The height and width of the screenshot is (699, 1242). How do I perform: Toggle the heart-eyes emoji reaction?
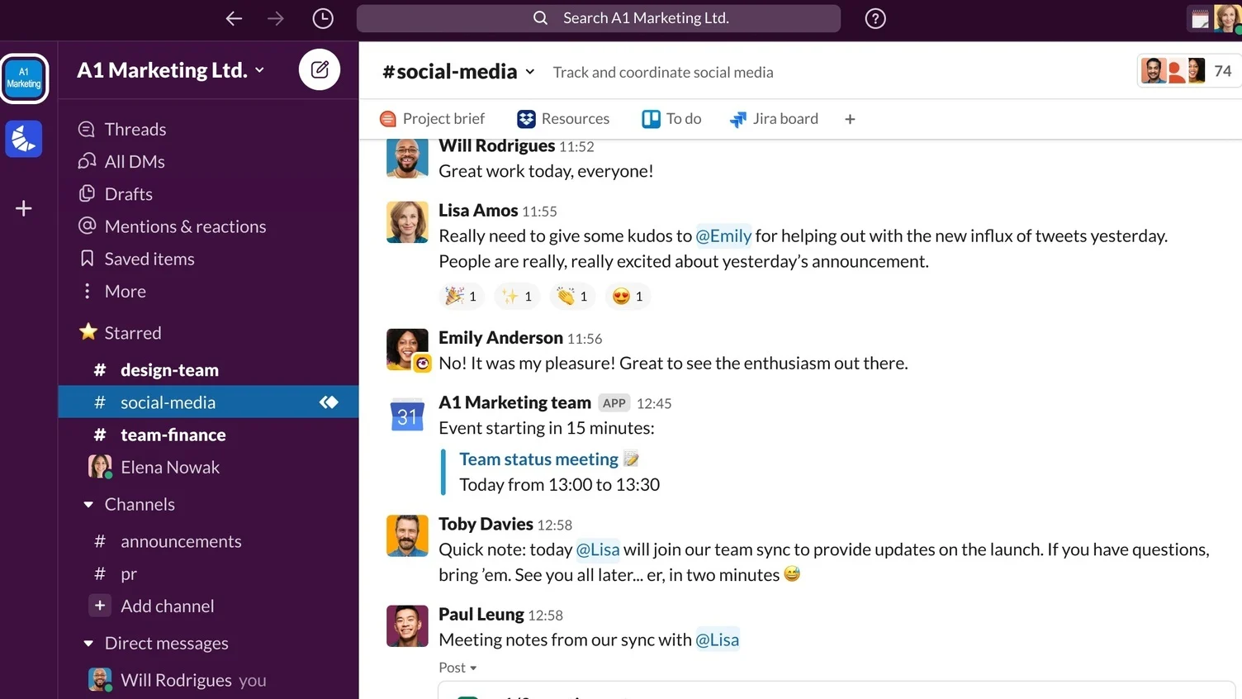click(x=627, y=296)
